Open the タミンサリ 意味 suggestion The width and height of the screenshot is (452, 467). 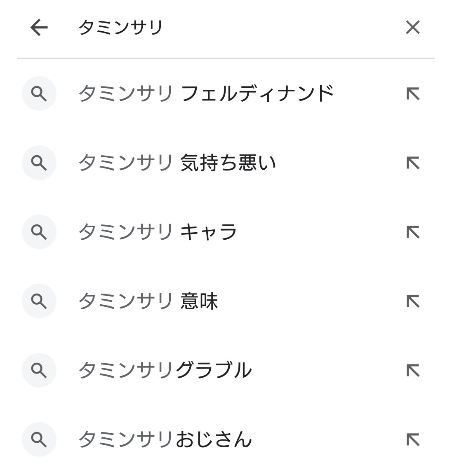click(148, 301)
